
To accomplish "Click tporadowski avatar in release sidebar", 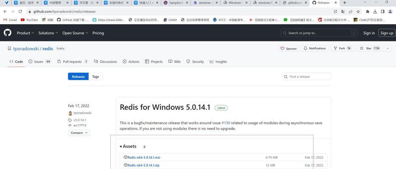I will click(x=70, y=113).
